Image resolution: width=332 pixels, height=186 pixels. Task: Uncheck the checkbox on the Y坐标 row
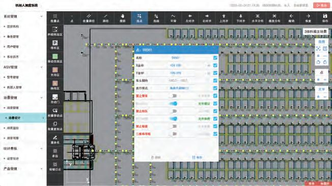(215, 73)
